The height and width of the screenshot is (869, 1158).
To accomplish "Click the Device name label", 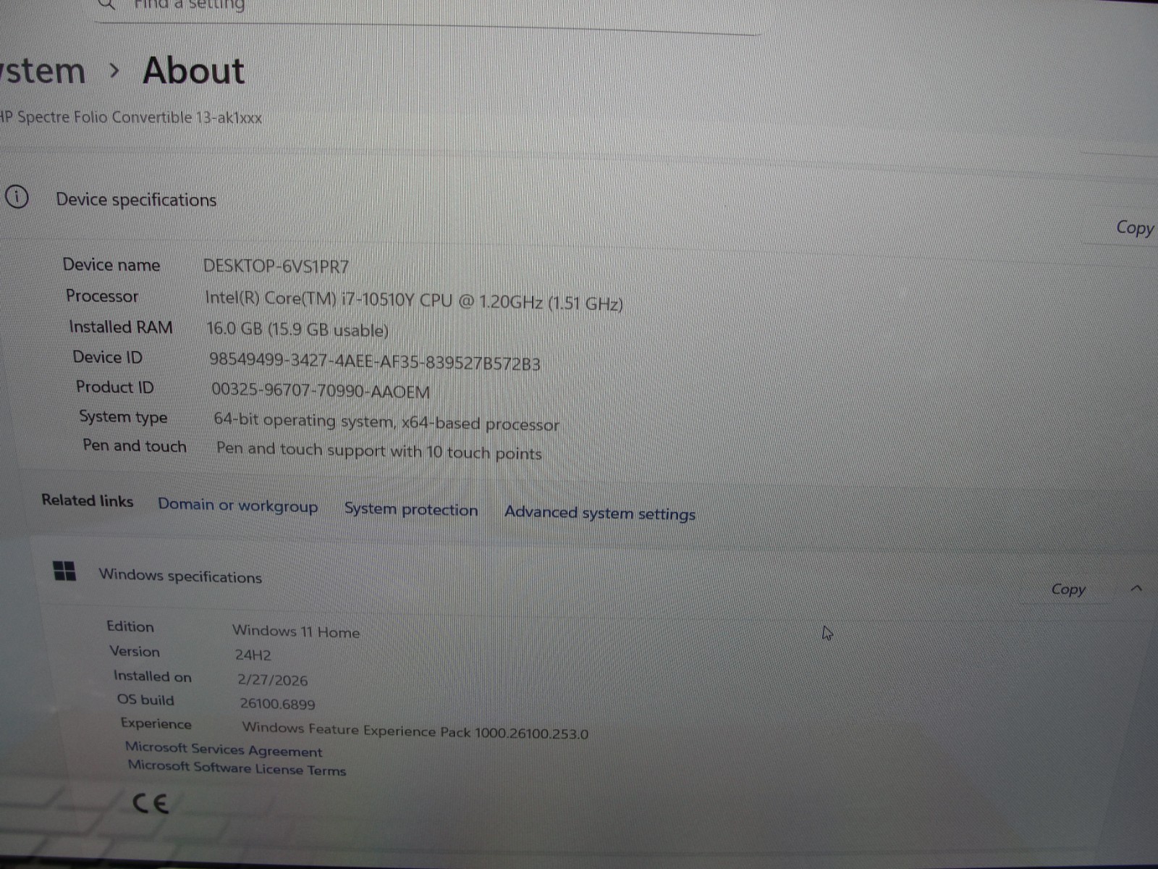I will (111, 265).
